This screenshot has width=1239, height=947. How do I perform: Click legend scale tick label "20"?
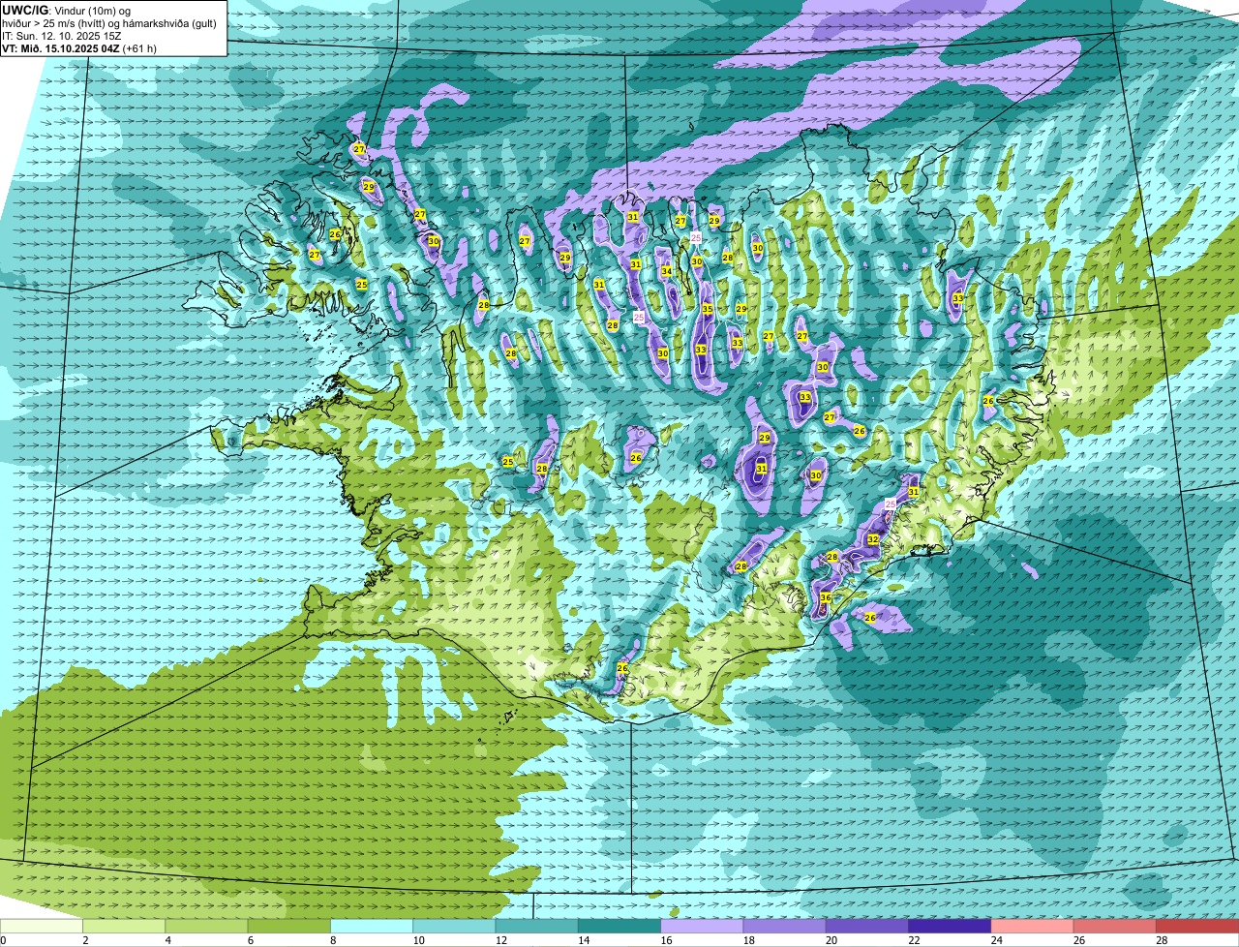(831, 940)
